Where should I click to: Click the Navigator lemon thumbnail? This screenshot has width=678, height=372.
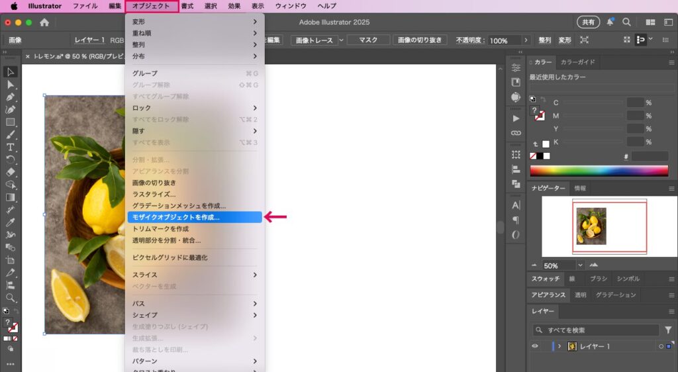pos(591,226)
